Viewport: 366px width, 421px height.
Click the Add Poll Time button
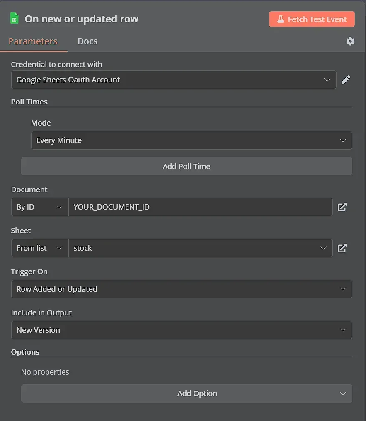click(187, 166)
